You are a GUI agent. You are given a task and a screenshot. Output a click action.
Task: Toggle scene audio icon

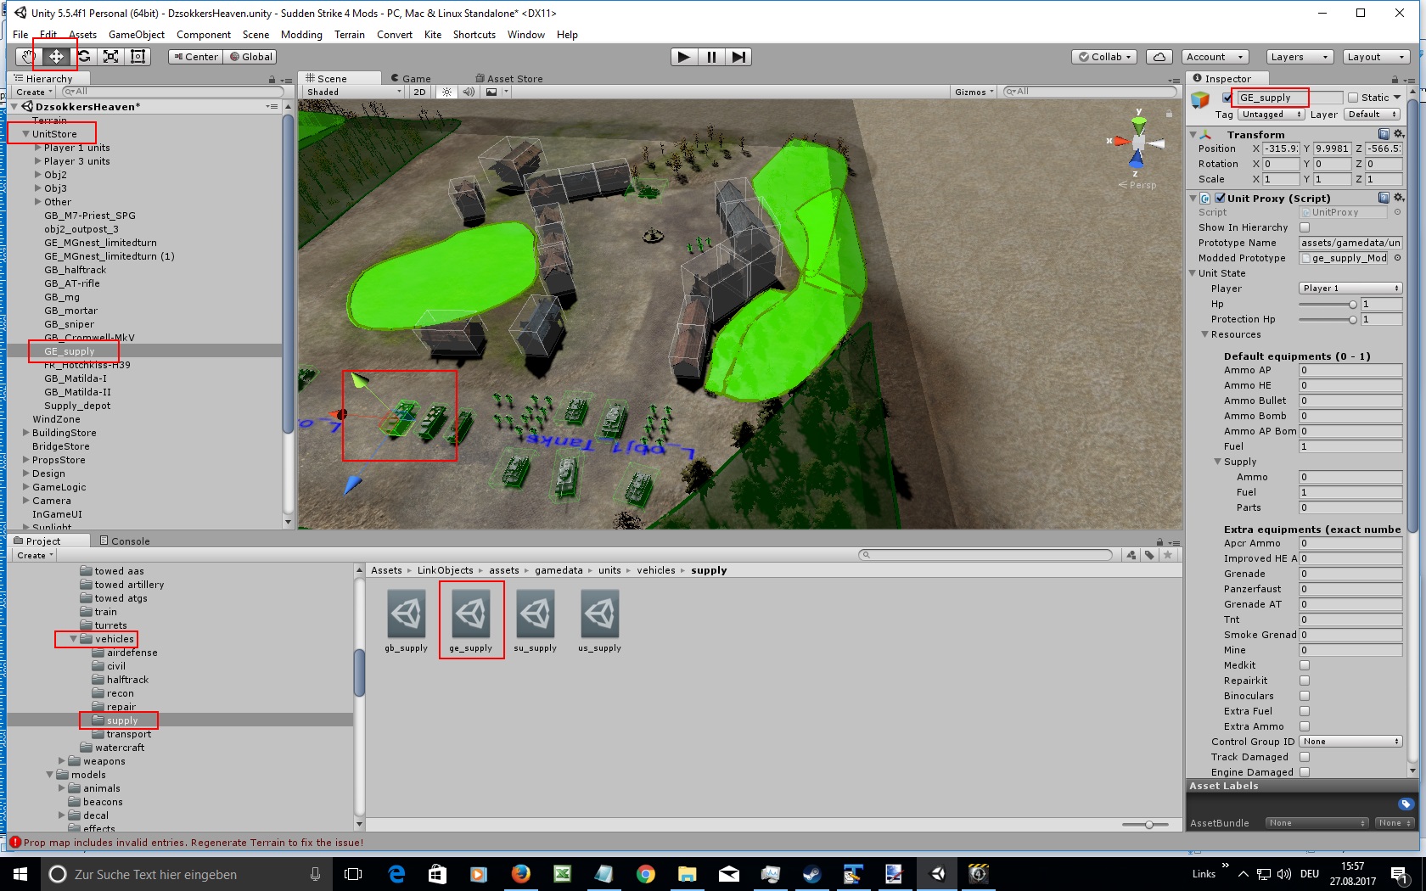click(469, 92)
